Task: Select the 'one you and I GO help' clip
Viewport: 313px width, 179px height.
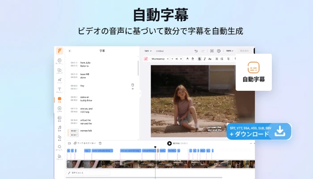Action: click(x=131, y=151)
